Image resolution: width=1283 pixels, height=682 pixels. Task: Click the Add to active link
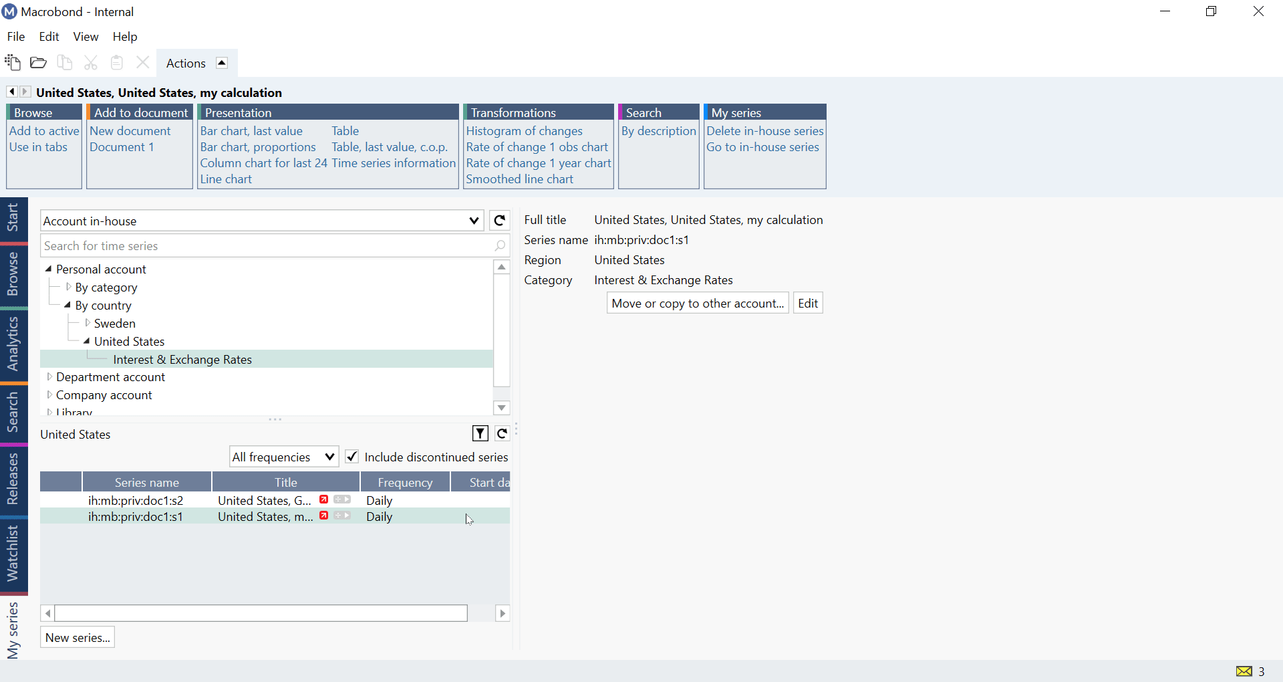[44, 131]
